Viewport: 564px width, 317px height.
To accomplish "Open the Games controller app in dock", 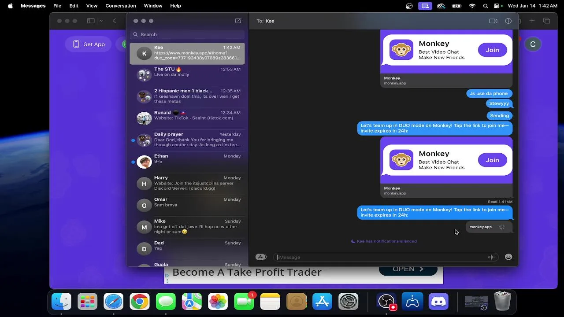I will point(412,302).
